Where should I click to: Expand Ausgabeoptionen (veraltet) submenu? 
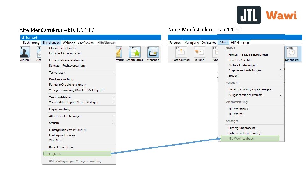click(251, 95)
